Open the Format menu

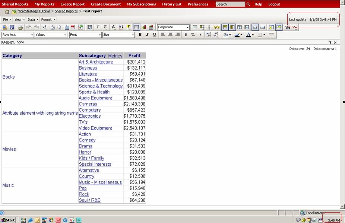(48, 20)
